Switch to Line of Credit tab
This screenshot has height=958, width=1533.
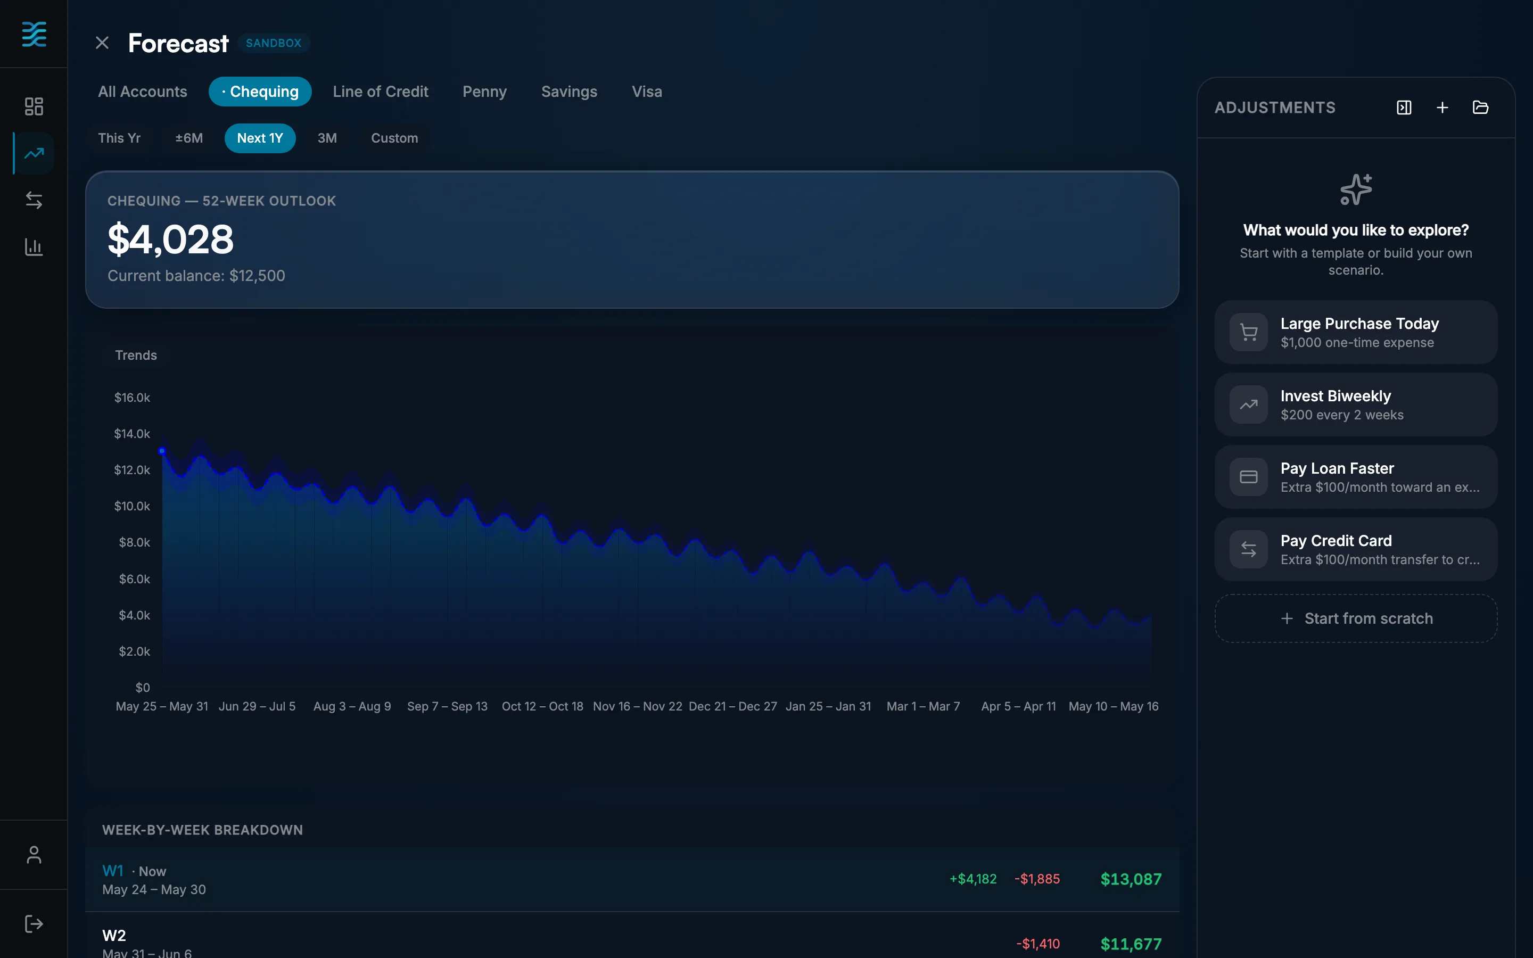[381, 91]
